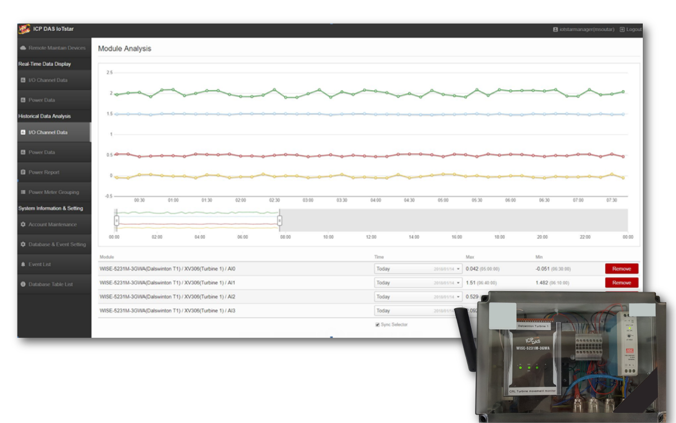Screen dimensions: 676x423
Task: Toggle the Sync Selector checkbox
Action: [x=378, y=325]
